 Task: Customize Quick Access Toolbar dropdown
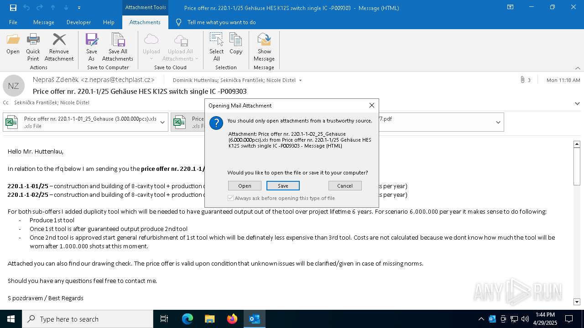point(79,8)
